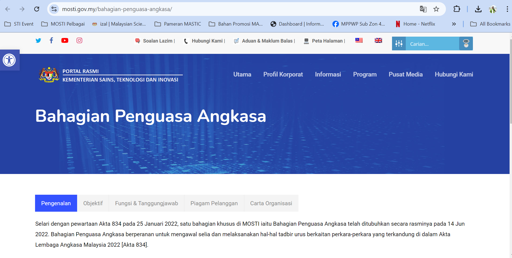Open the Informasi navigation menu
The width and height of the screenshot is (512, 258).
pyautogui.click(x=328, y=74)
